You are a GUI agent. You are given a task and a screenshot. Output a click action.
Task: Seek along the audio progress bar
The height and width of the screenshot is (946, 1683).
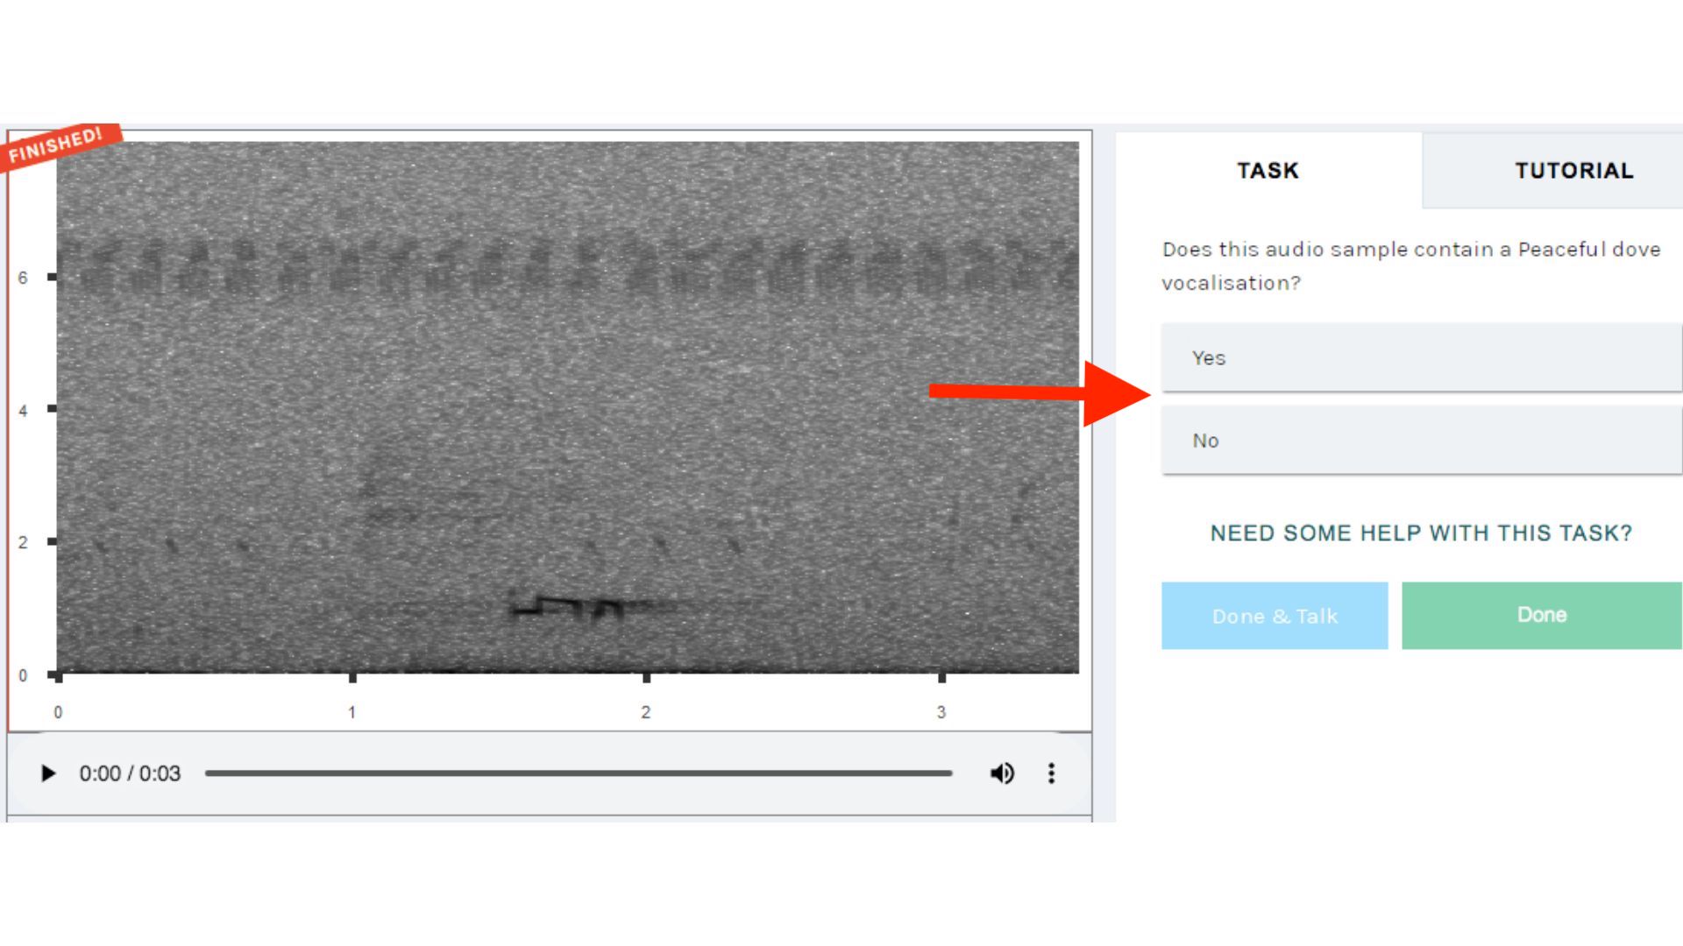click(579, 773)
